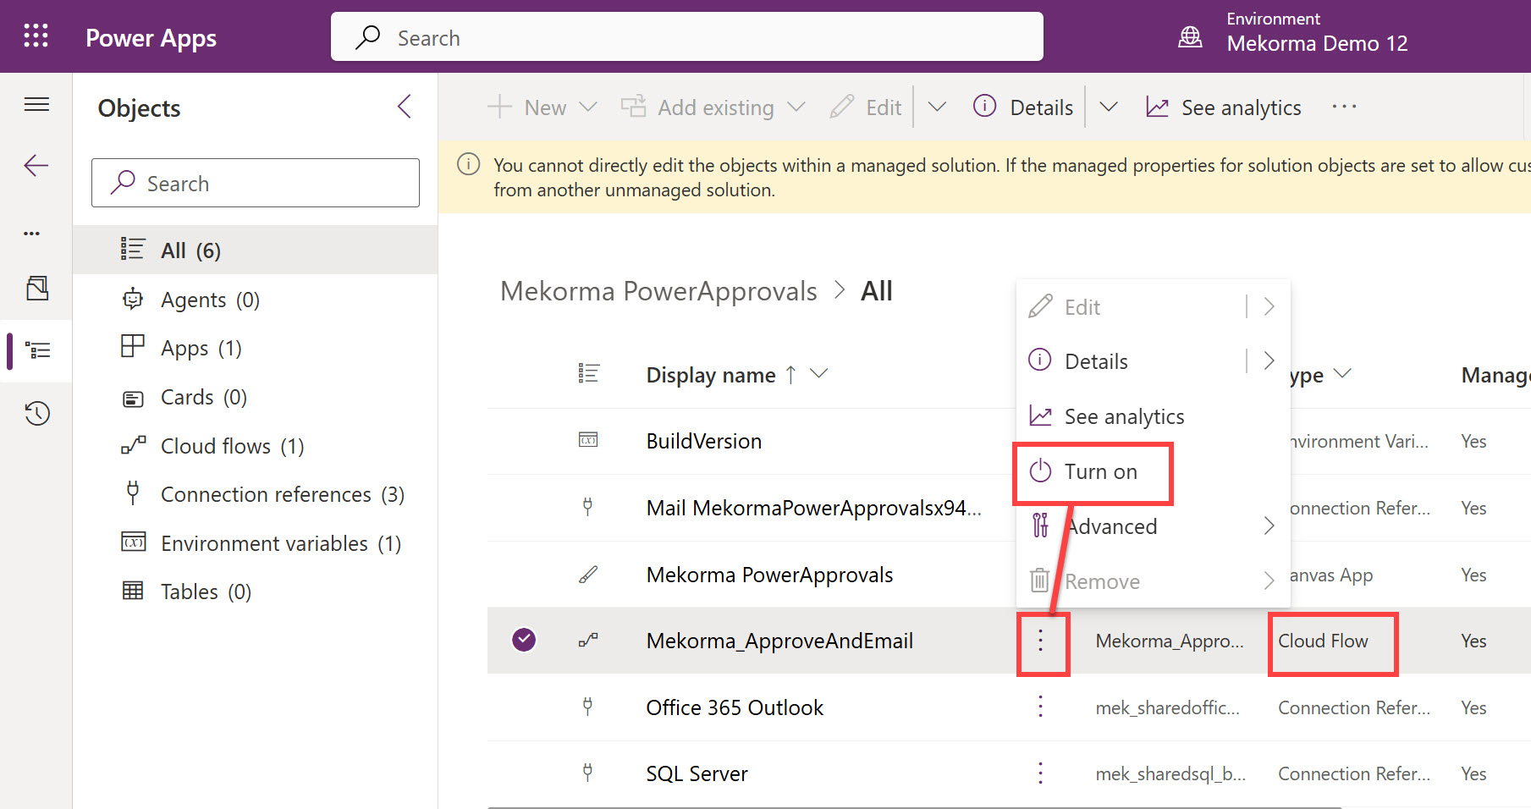Select Cloud flows in the Objects tree
This screenshot has width=1531, height=809.
tap(232, 446)
